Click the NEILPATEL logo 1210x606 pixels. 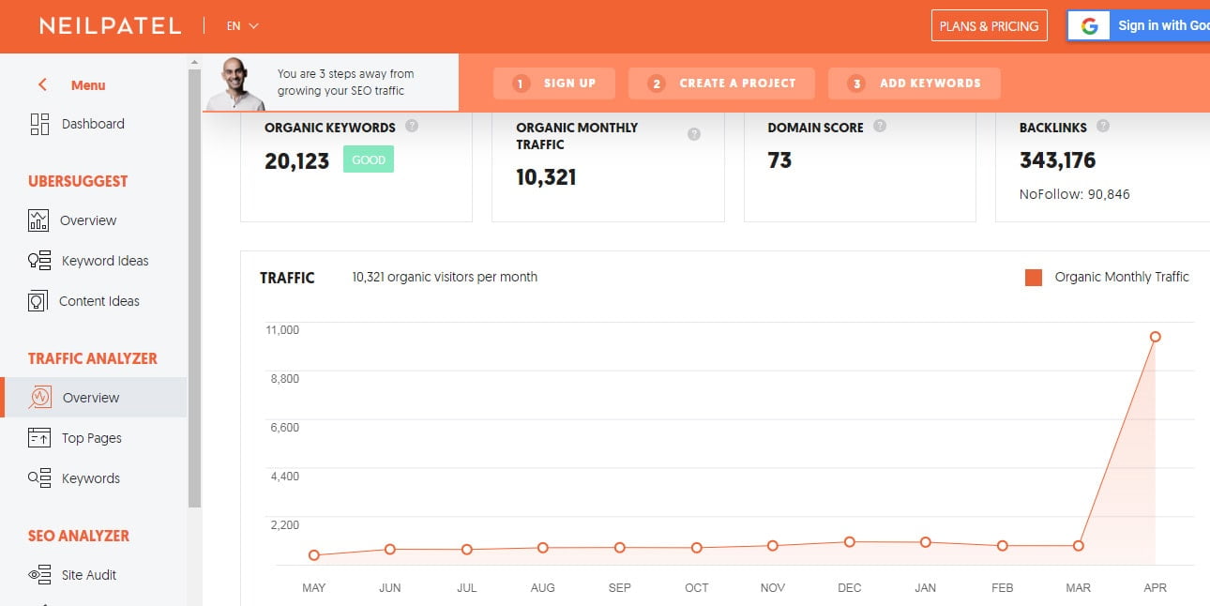(x=110, y=26)
